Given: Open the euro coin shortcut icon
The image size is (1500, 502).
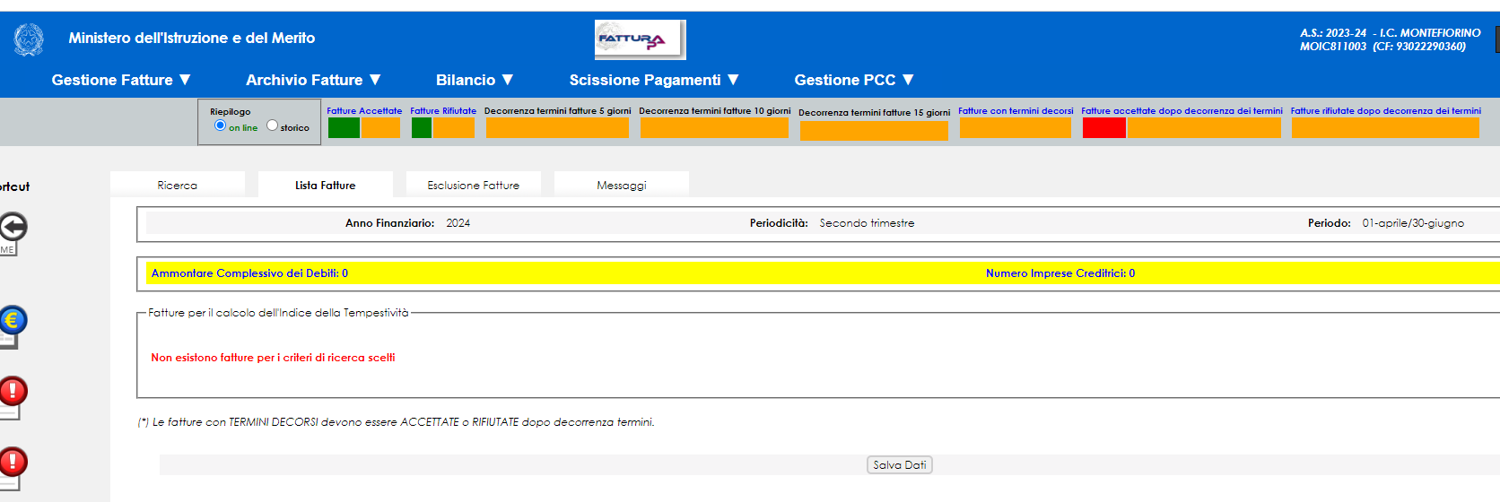Looking at the screenshot, I should (x=13, y=321).
